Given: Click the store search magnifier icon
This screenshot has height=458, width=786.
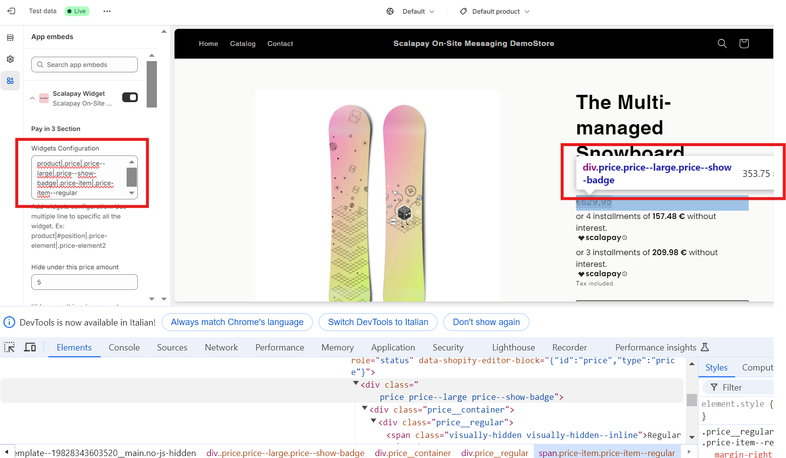Looking at the screenshot, I should [x=722, y=44].
